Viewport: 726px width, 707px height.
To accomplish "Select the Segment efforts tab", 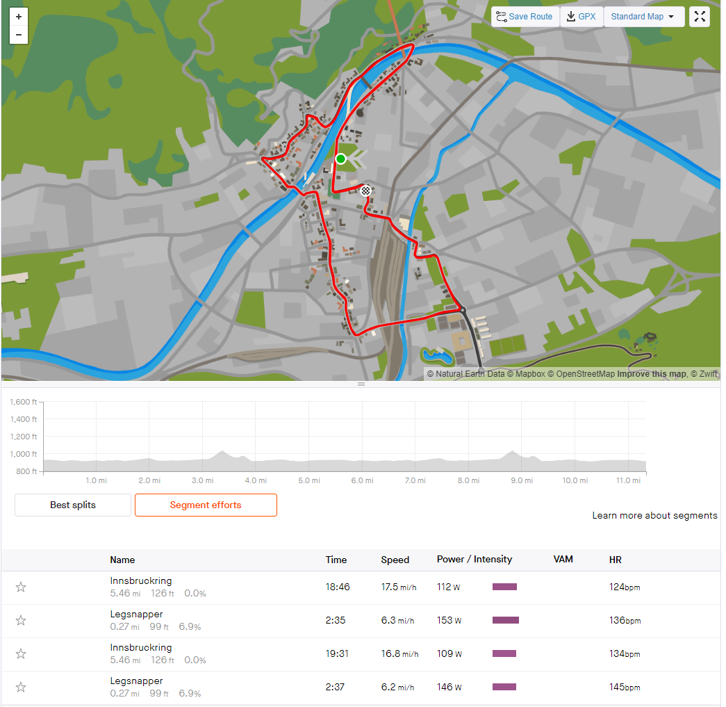I will pyautogui.click(x=206, y=505).
